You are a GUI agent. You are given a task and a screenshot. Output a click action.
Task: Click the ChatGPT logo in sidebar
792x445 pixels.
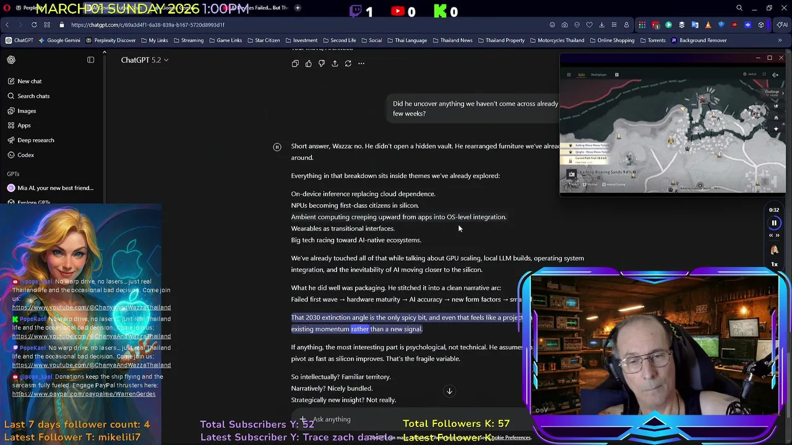click(x=11, y=60)
